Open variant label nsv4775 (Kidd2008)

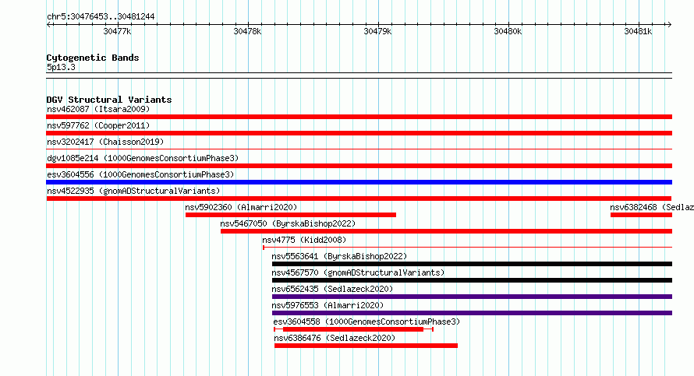(x=304, y=240)
